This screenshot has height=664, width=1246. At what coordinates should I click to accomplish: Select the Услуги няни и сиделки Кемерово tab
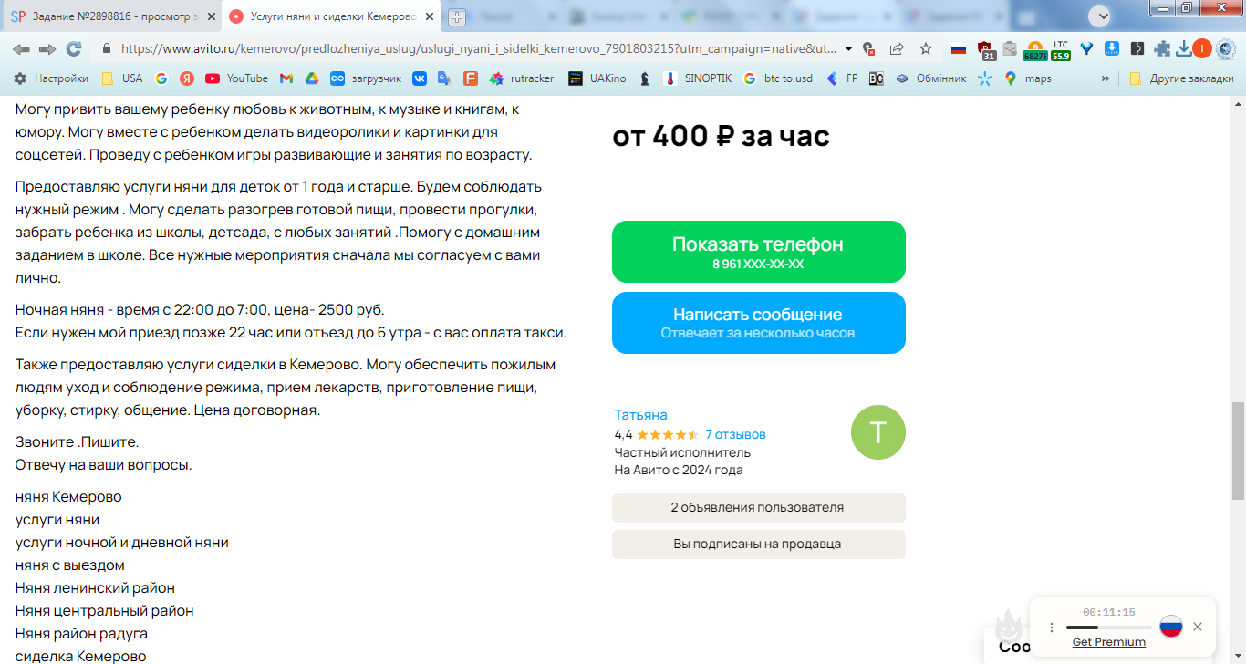(x=331, y=16)
